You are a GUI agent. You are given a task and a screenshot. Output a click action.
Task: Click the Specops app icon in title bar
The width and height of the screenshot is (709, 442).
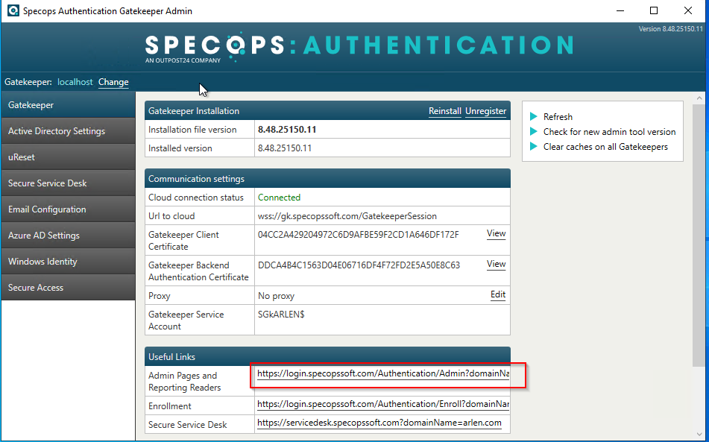(x=13, y=10)
